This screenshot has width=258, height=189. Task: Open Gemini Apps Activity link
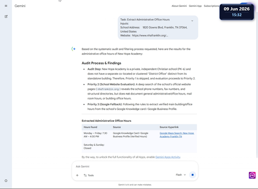(x=168, y=157)
